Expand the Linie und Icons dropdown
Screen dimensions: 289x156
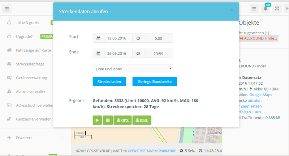click(133, 68)
